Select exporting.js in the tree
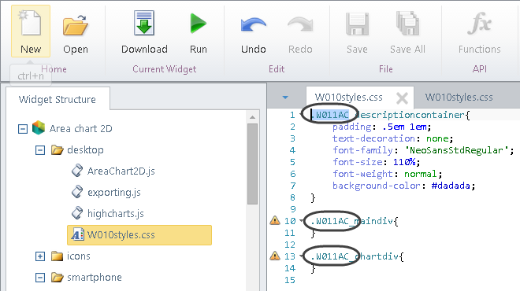 pyautogui.click(x=114, y=193)
